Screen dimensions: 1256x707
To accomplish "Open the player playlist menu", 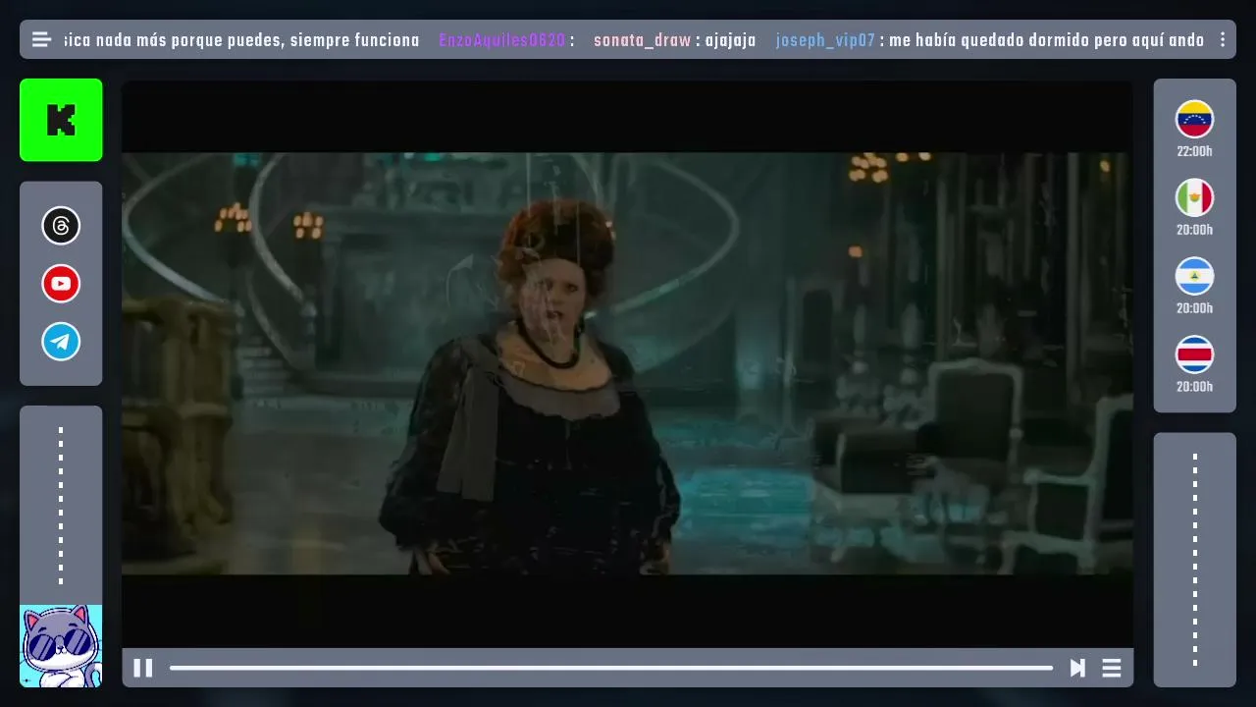I will click(x=1112, y=668).
